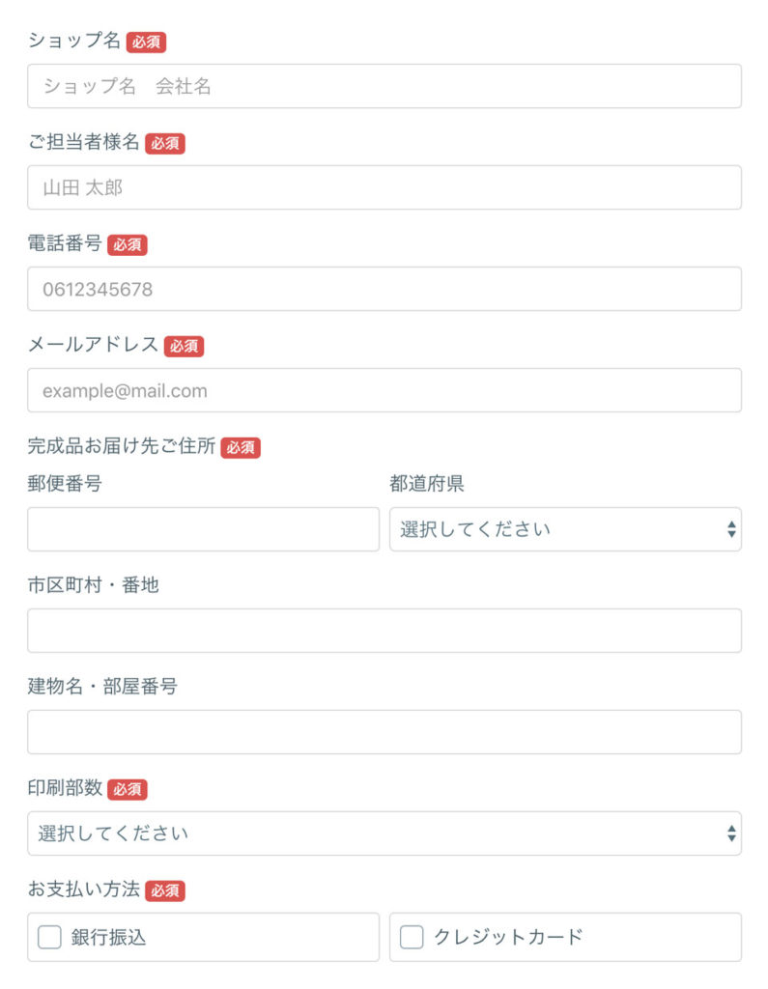Click the 郵便番号 postal code field
This screenshot has height=989, width=768.
tap(203, 529)
